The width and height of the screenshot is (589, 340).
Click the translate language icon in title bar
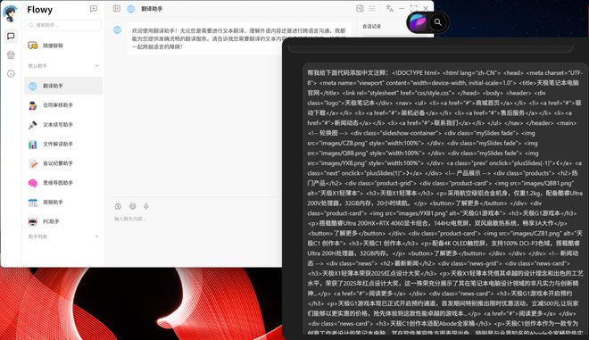tap(389, 8)
